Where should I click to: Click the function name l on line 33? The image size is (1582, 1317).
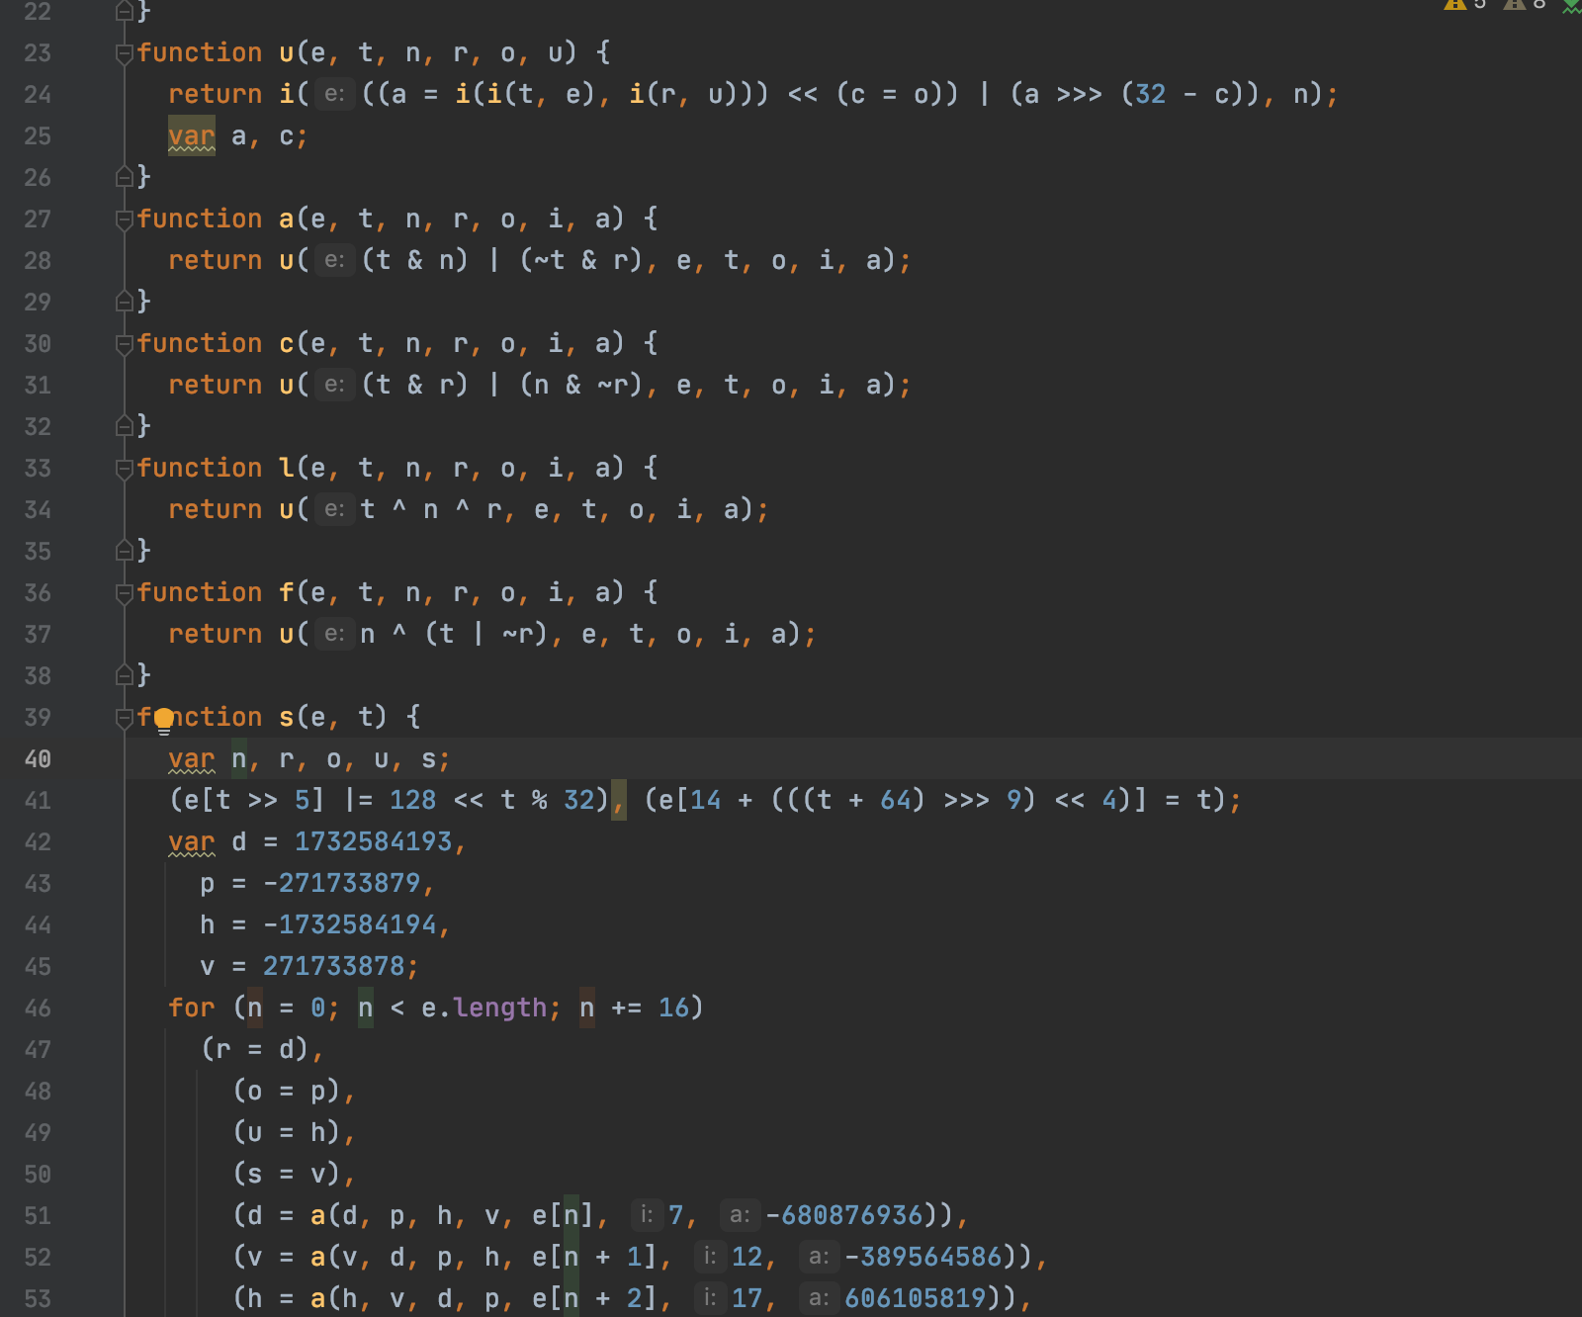coord(287,468)
